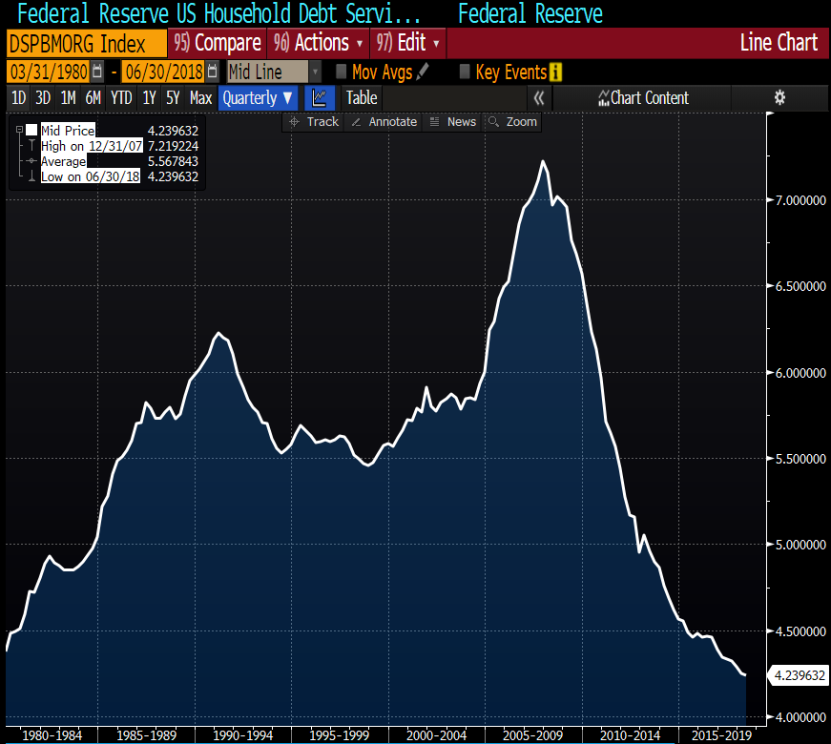Click the Compare button
Screen dimensions: 831x744
tap(218, 43)
